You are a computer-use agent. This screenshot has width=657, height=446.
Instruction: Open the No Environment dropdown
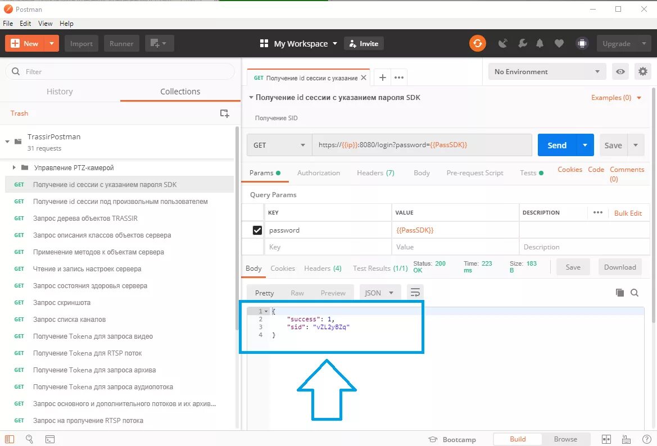coord(547,71)
